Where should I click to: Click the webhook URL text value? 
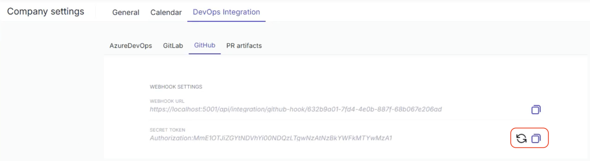295,109
